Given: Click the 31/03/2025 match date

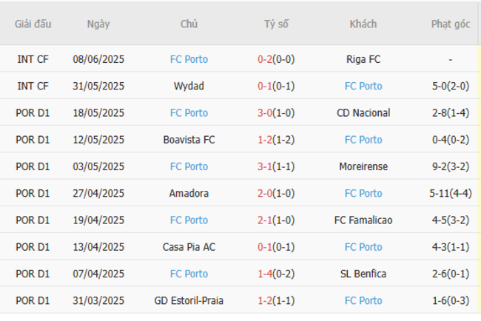Looking at the screenshot, I should click(x=98, y=300).
